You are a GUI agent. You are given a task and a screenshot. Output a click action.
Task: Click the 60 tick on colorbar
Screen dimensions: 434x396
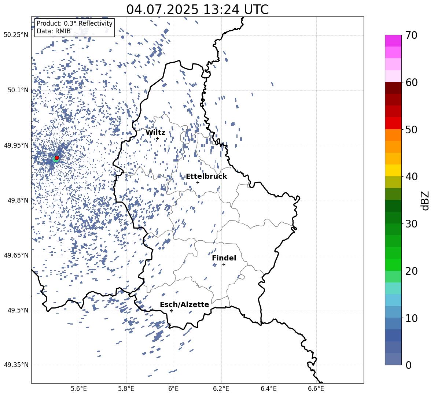411,82
